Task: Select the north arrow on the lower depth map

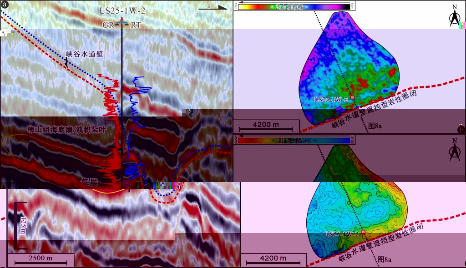Action: (x=454, y=150)
